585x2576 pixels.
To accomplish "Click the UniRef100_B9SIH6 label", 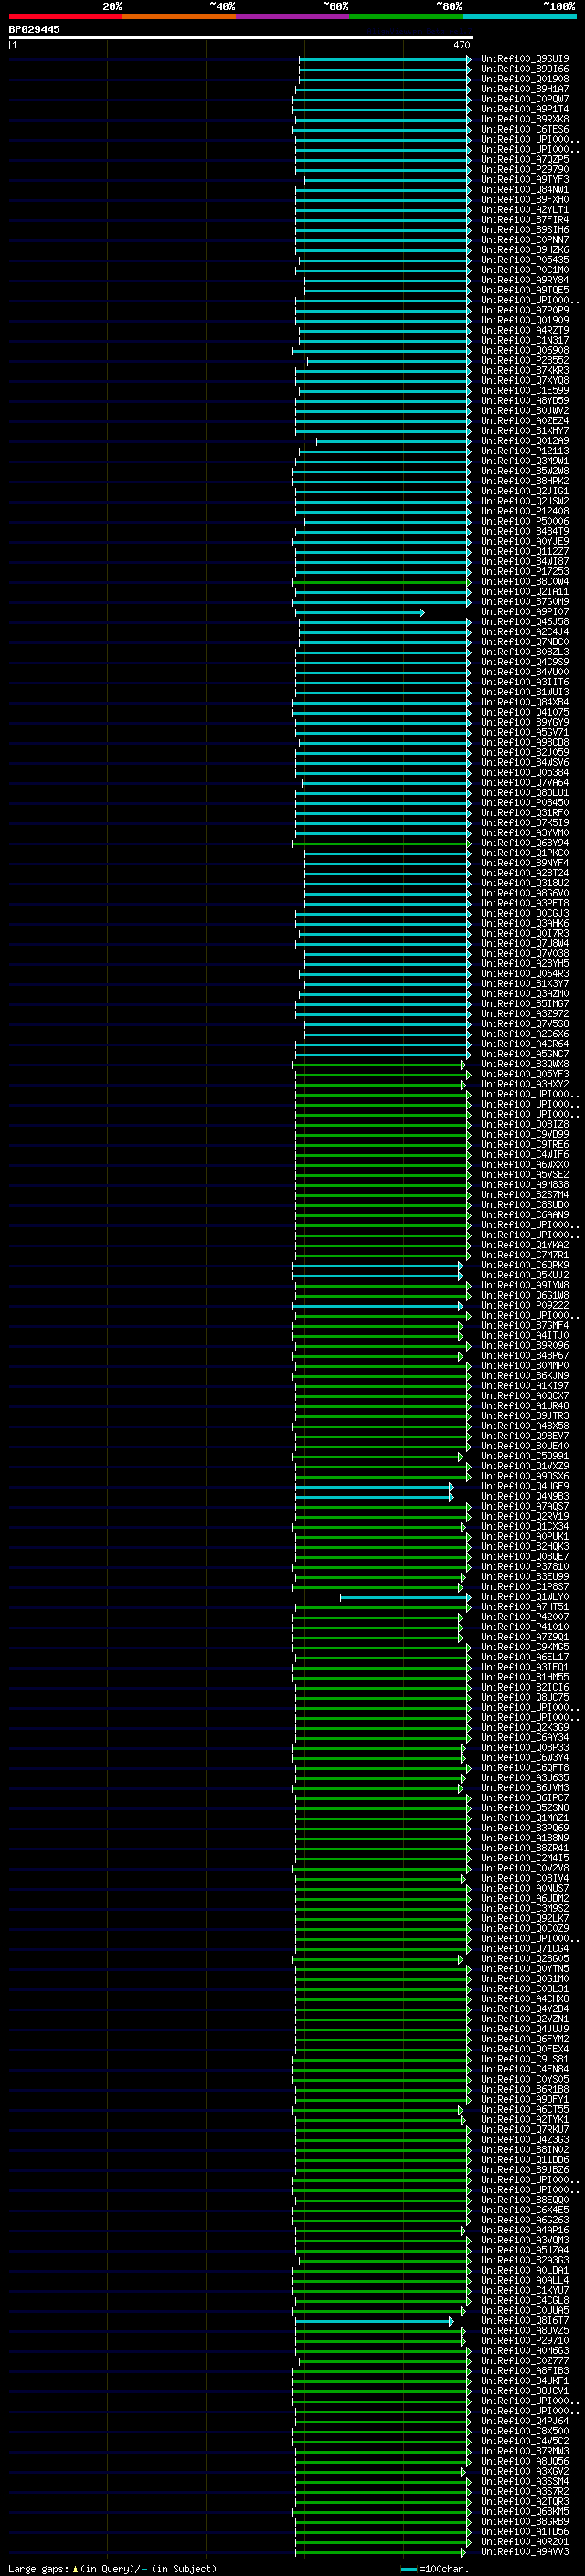I will [524, 230].
